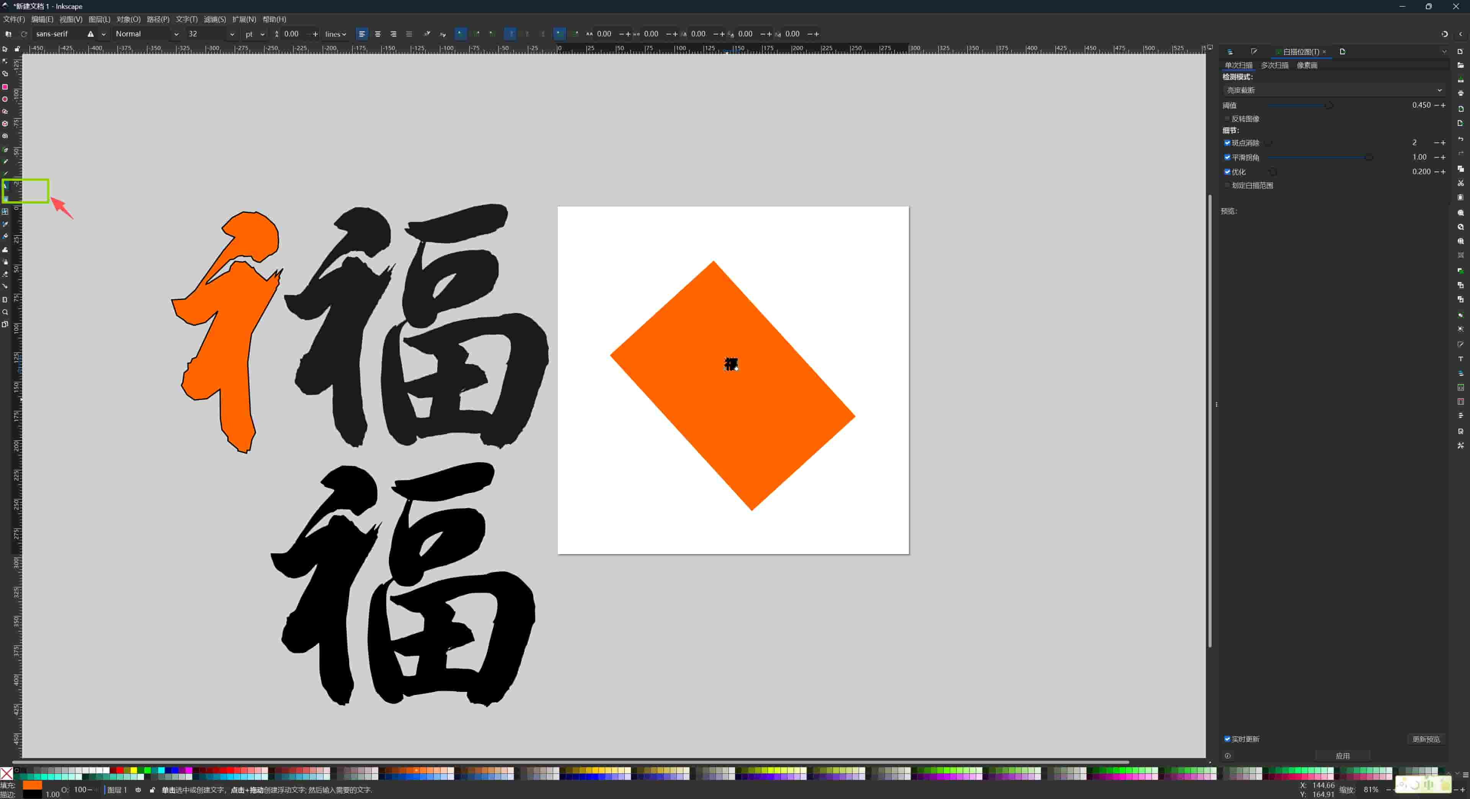Screen dimensions: 1470x799
Task: Disable the 斑点消除 speckle removal option
Action: pos(1227,143)
